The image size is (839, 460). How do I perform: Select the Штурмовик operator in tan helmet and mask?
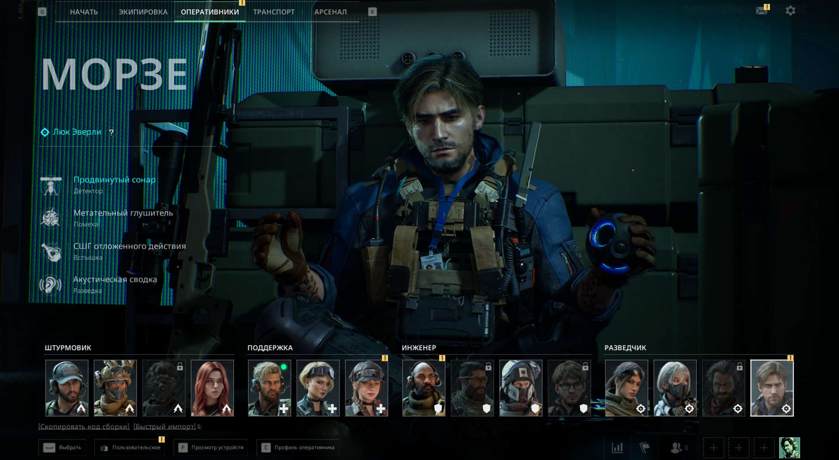(115, 388)
